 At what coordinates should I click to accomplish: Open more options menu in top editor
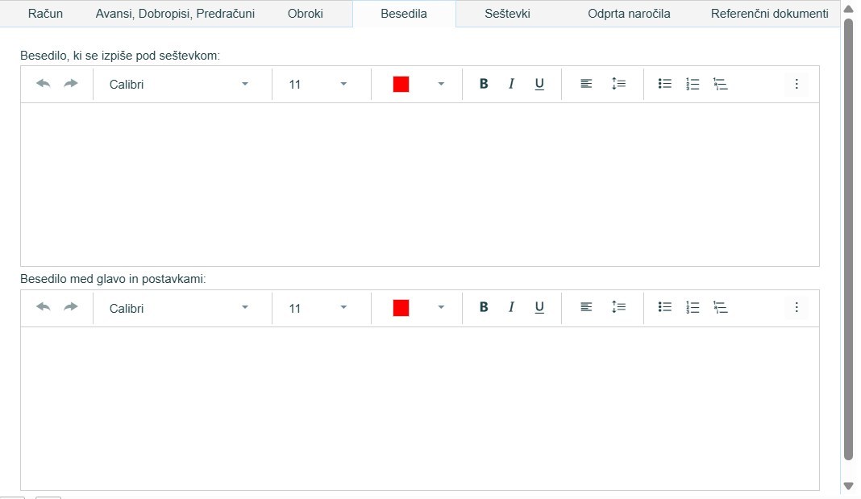point(797,84)
